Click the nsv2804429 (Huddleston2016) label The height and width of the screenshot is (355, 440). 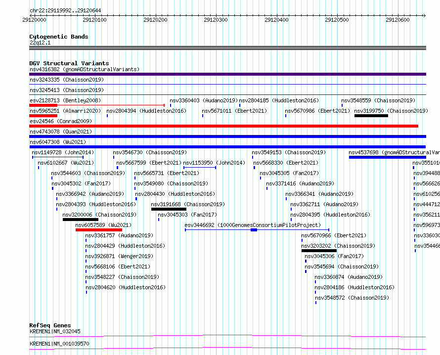tap(125, 246)
